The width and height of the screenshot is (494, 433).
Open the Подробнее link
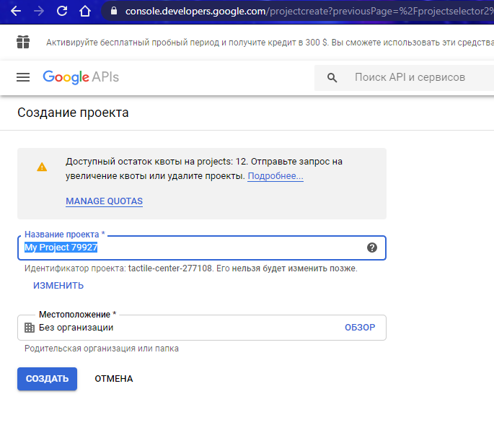click(x=275, y=176)
